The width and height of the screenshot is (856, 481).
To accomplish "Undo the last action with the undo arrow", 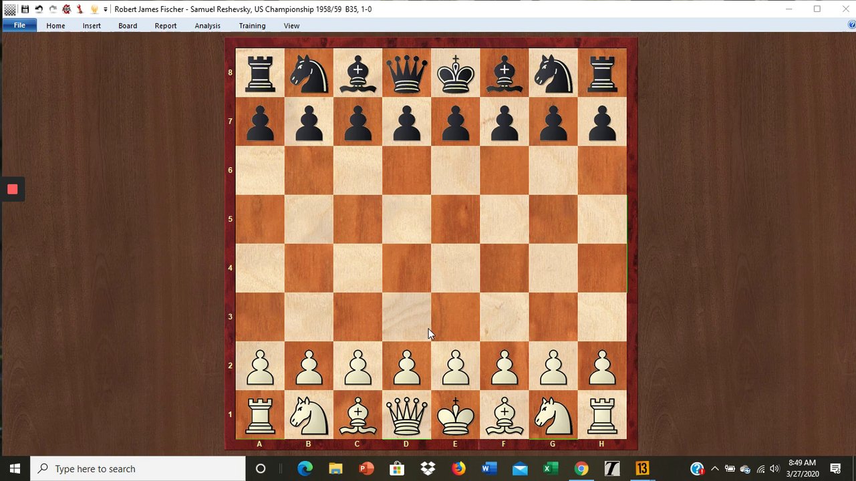I will pyautogui.click(x=39, y=9).
